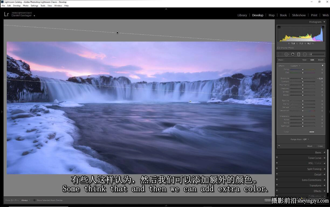Open Show Edit Pins Always dropdown
The height and width of the screenshot is (207, 330).
[x=26, y=200]
